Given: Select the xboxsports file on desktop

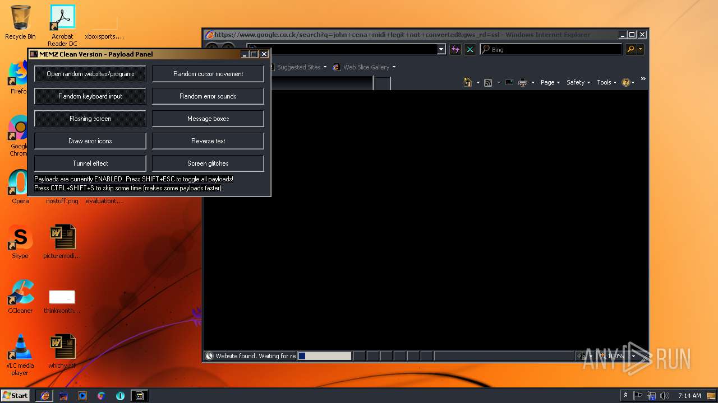Looking at the screenshot, I should 104,28.
